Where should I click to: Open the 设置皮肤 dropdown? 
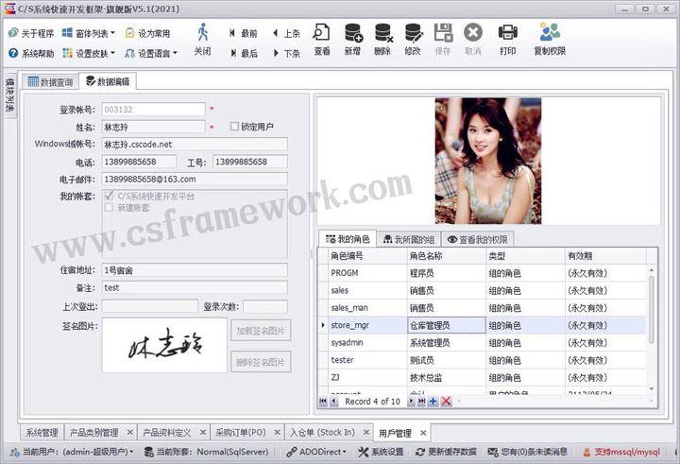tap(90, 54)
